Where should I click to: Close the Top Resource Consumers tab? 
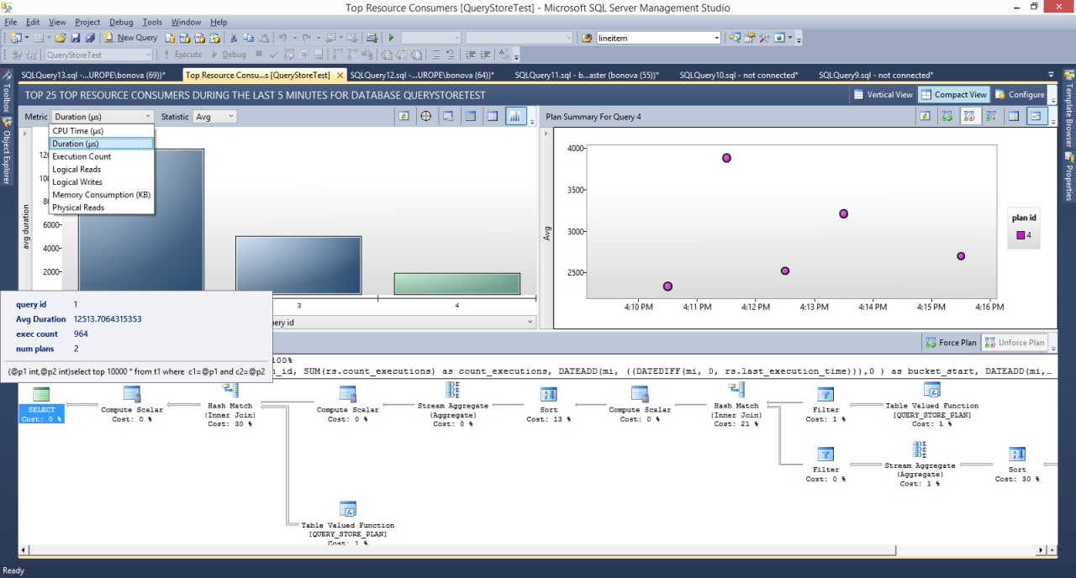click(x=340, y=75)
